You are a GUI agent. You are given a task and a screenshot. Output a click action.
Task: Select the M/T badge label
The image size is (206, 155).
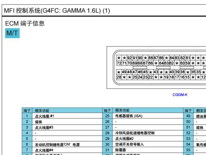pyautogui.click(x=12, y=33)
